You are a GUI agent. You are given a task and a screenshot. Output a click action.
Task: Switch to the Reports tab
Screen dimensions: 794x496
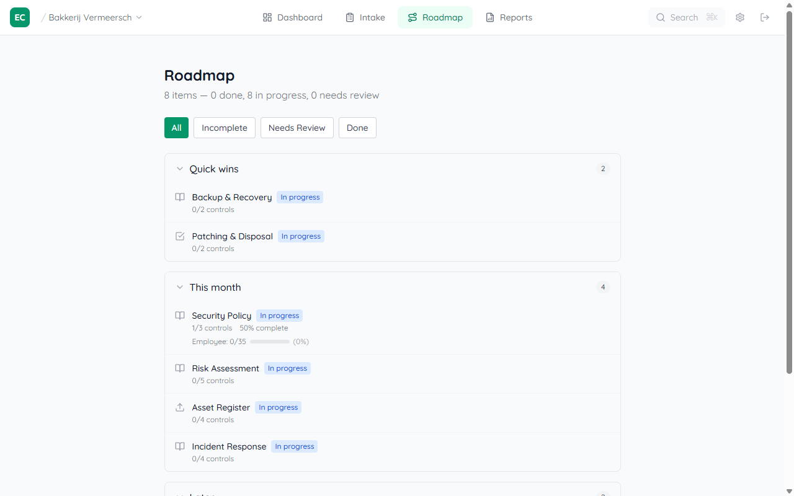(x=509, y=17)
